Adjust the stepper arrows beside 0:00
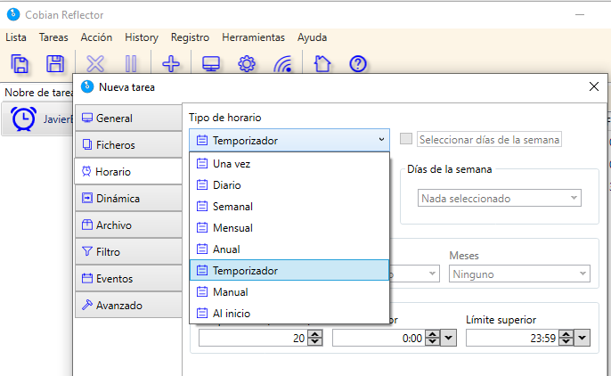 pyautogui.click(x=432, y=338)
